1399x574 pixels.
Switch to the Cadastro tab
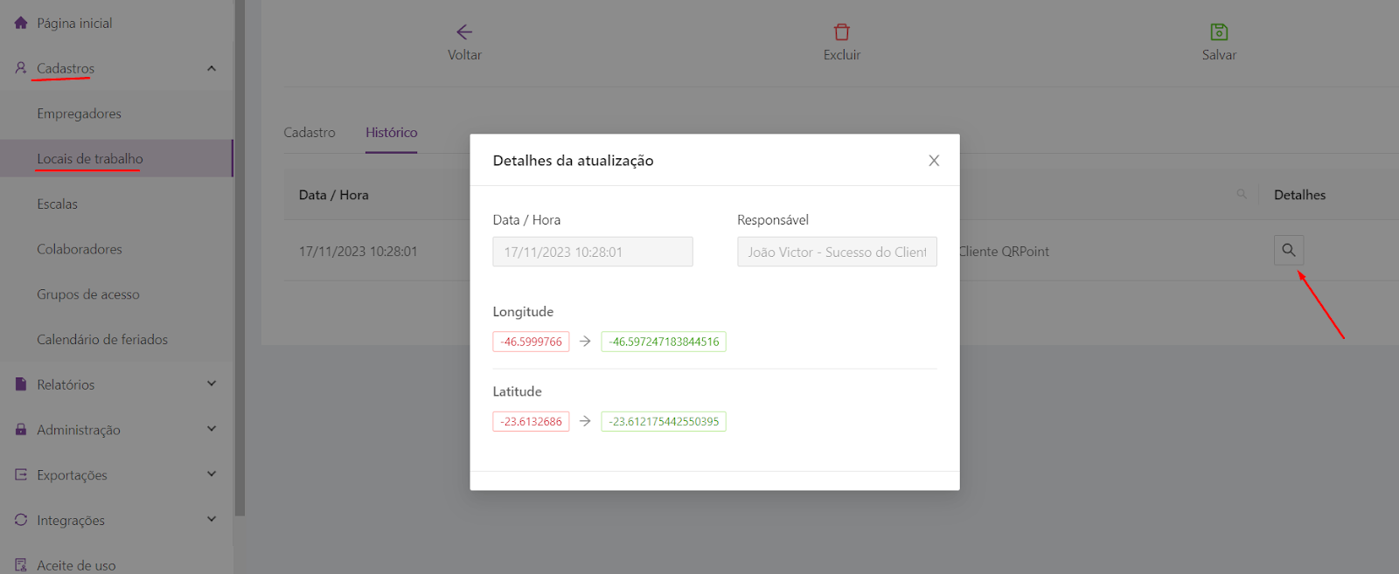[x=310, y=133]
